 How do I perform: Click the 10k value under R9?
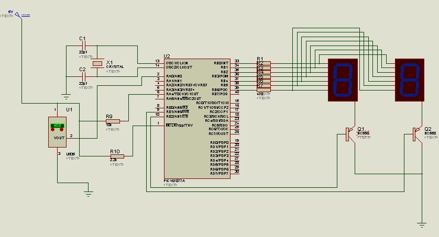coord(109,125)
